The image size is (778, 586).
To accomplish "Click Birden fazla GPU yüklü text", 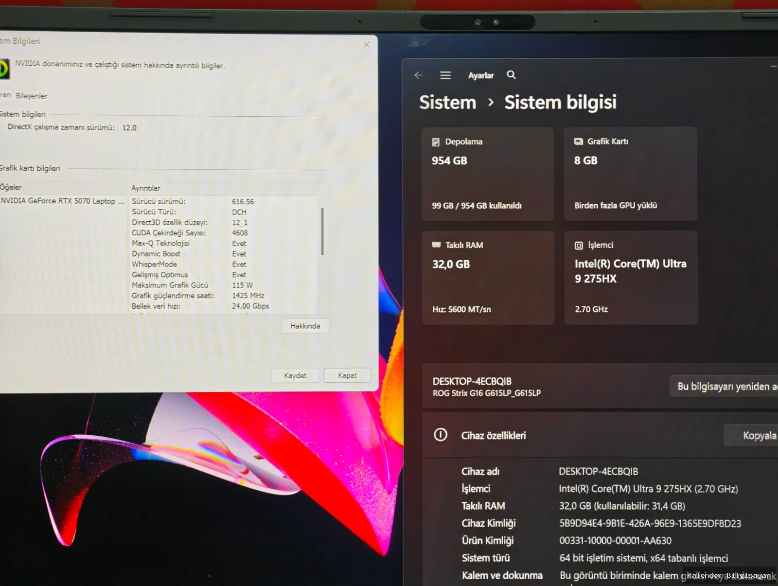I will (x=616, y=206).
